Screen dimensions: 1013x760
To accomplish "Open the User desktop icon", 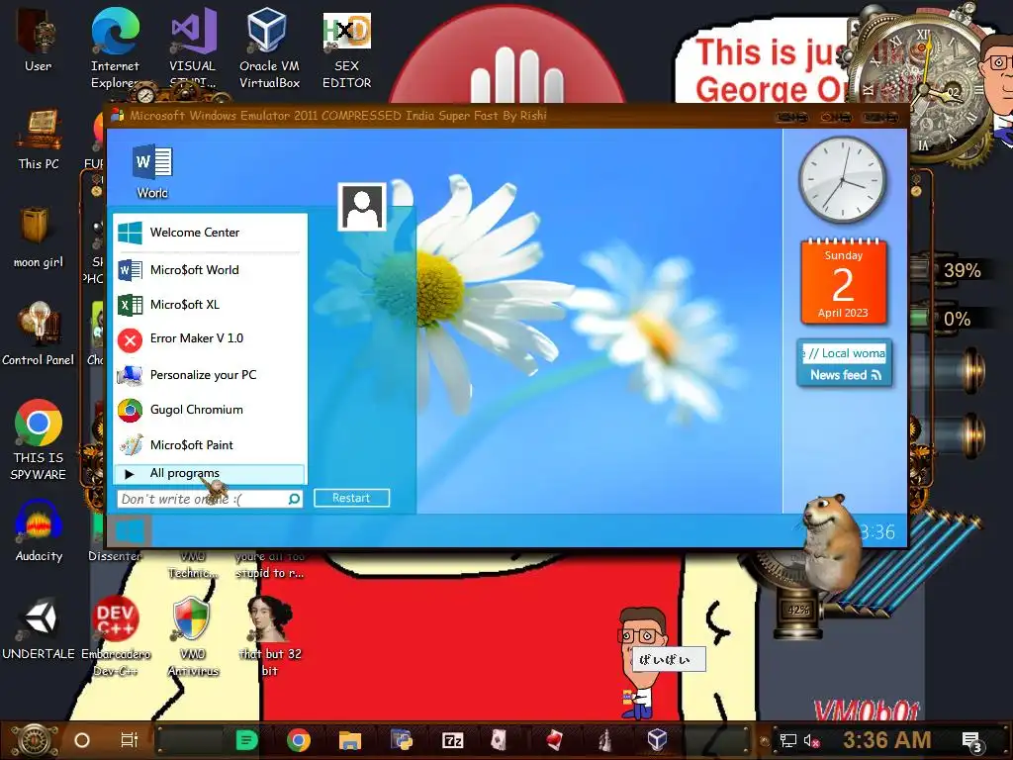I will (39, 40).
